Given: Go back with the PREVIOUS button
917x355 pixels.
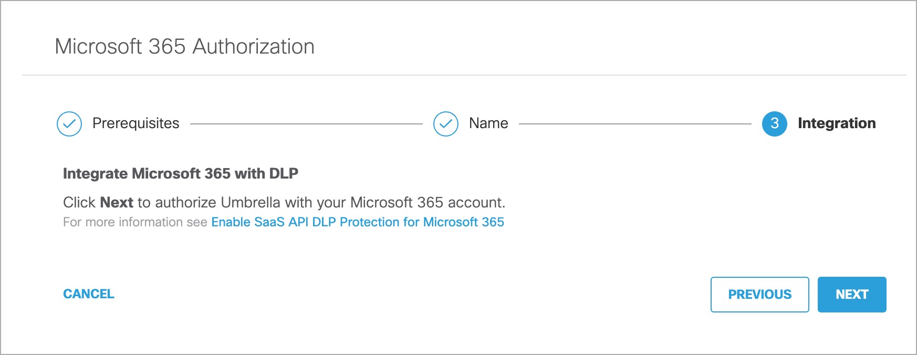Looking at the screenshot, I should pos(760,295).
